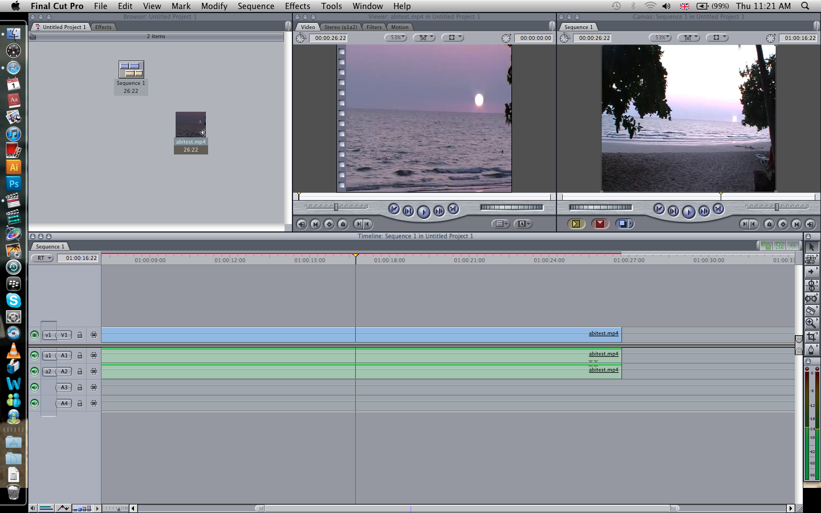The height and width of the screenshot is (513, 821).
Task: Open the Canvas playhead sync pop-up
Action: (688, 38)
